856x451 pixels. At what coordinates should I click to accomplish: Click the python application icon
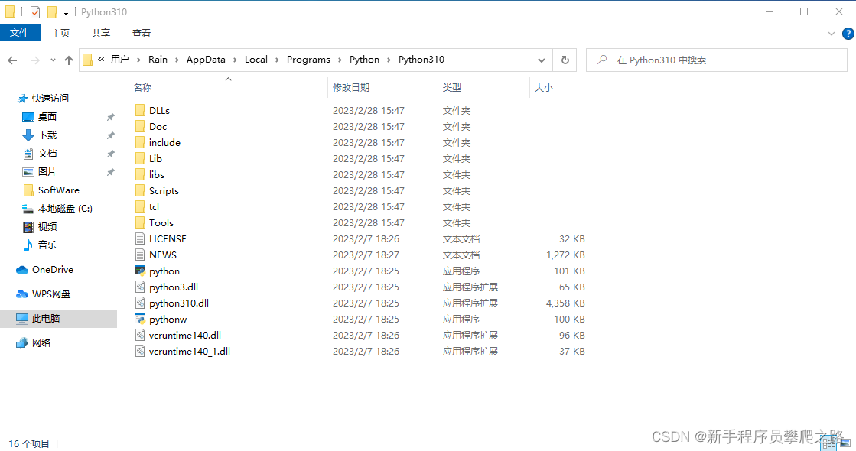[140, 271]
